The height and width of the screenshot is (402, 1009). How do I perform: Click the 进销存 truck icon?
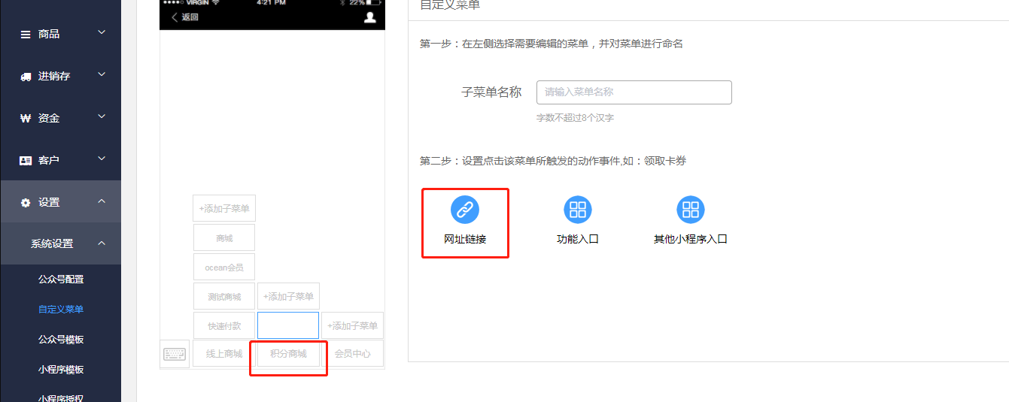pos(26,77)
